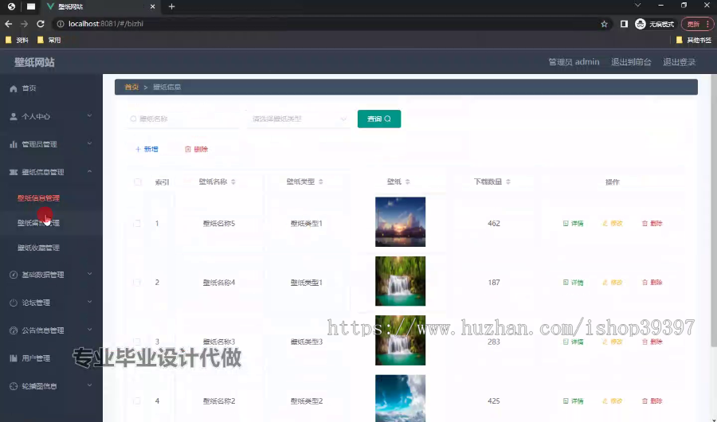The width and height of the screenshot is (717, 422).
Task: Open the waterfall thumbnail for 壁纸名称4
Action: [x=400, y=281]
